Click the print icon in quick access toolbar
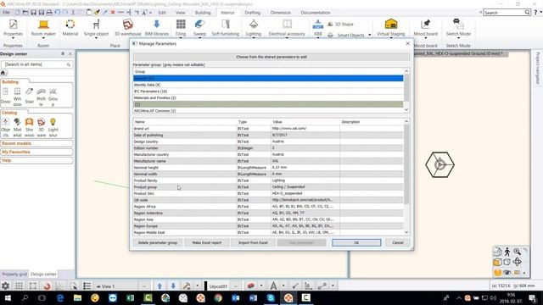543x305 pixels. pos(49,13)
